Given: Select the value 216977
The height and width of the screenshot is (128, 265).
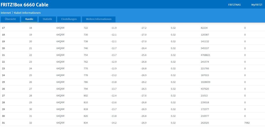Looking at the screenshot, I should pyautogui.click(x=205, y=116).
